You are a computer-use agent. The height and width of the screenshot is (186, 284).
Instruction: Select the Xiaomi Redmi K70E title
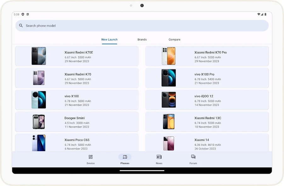tap(79, 52)
